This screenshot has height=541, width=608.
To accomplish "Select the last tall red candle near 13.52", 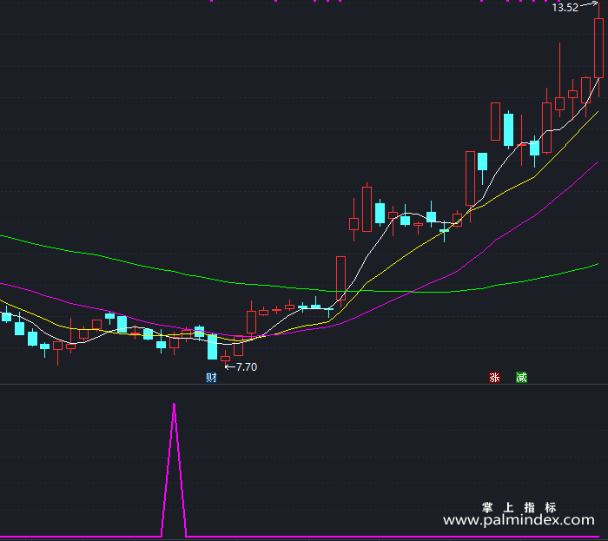I will (x=598, y=48).
